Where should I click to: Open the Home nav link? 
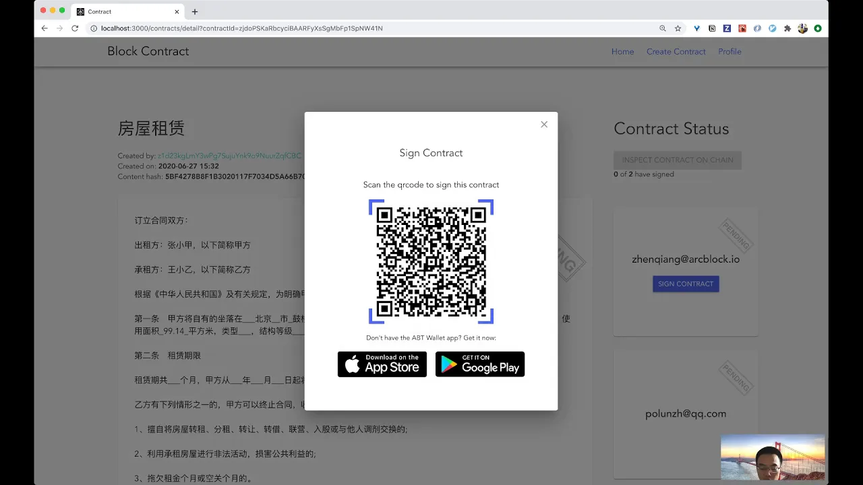[622, 51]
